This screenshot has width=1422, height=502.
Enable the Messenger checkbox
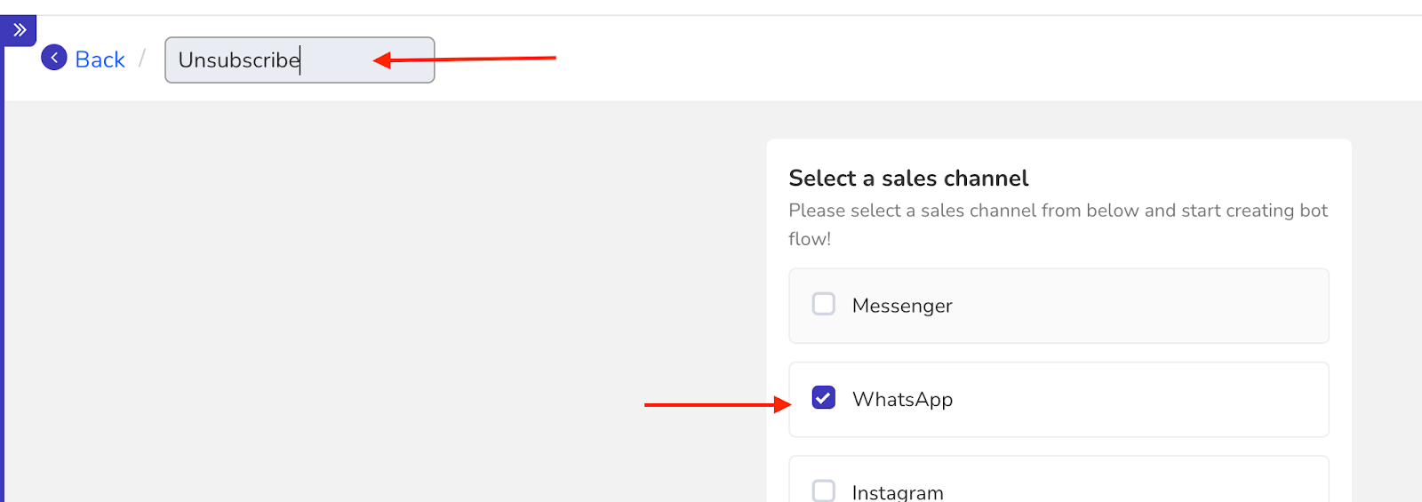click(824, 304)
